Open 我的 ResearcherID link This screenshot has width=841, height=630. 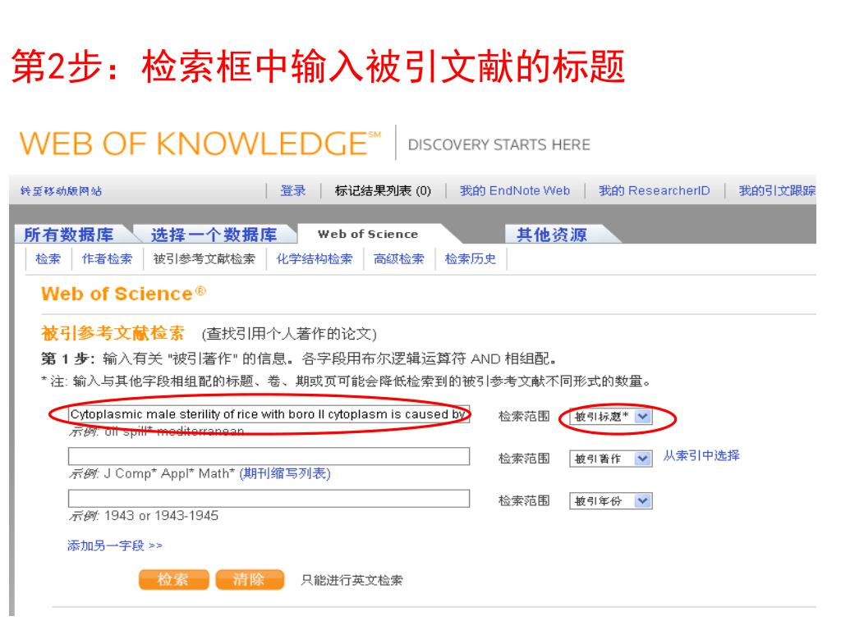coord(655,190)
